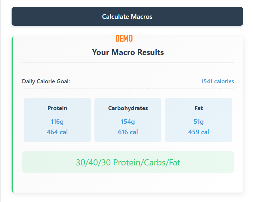Open the Protein macro card
The height and width of the screenshot is (202, 253).
[57, 120]
